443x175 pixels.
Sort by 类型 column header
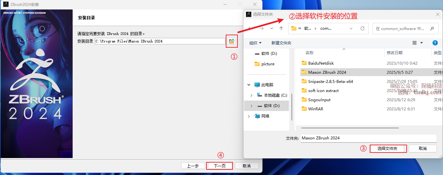(x=437, y=53)
